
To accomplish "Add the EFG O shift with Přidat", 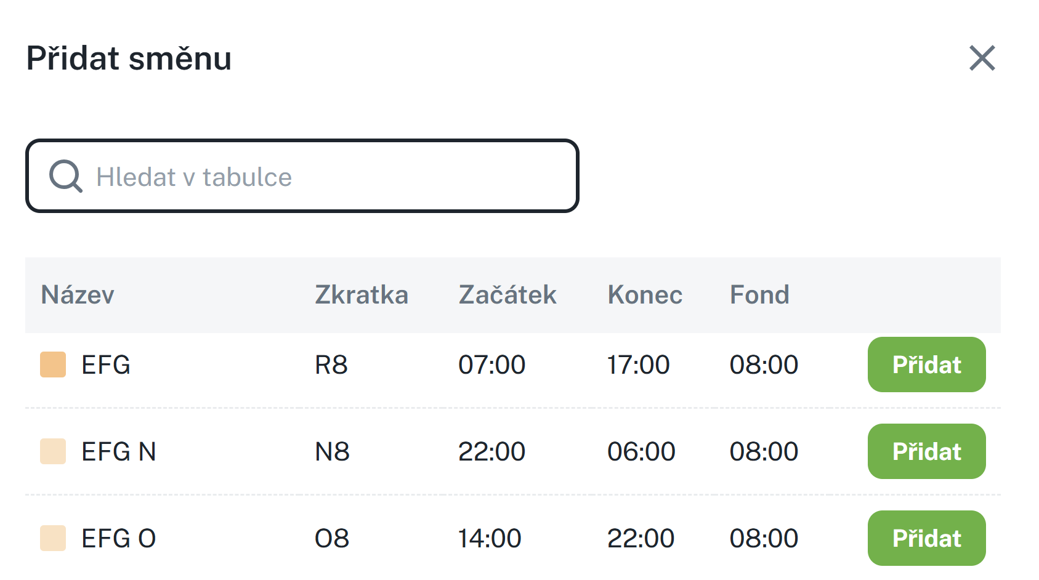I will (x=926, y=538).
